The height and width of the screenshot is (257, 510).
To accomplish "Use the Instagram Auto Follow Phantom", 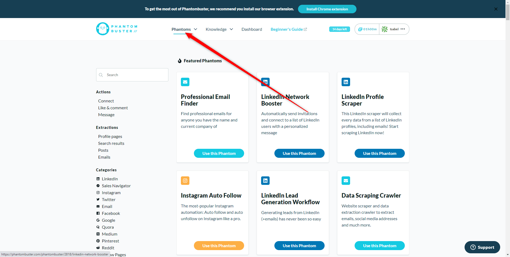I will [219, 246].
